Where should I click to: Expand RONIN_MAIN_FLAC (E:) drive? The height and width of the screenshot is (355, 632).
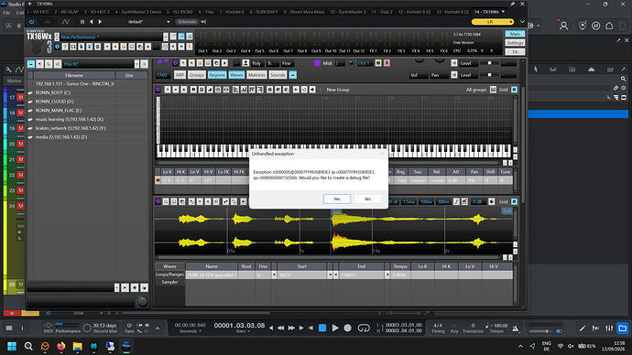tap(30, 111)
